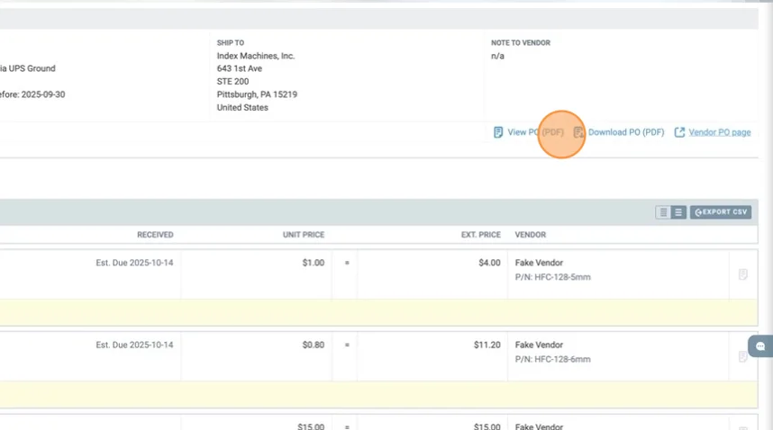Open the chat support bubble
Viewport: 773px width, 430px height.
[759, 346]
